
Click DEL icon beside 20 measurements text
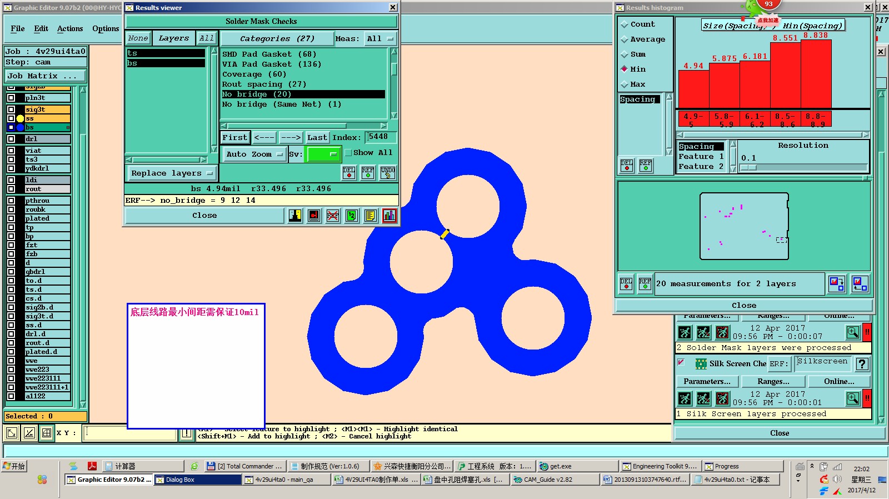pyautogui.click(x=626, y=284)
